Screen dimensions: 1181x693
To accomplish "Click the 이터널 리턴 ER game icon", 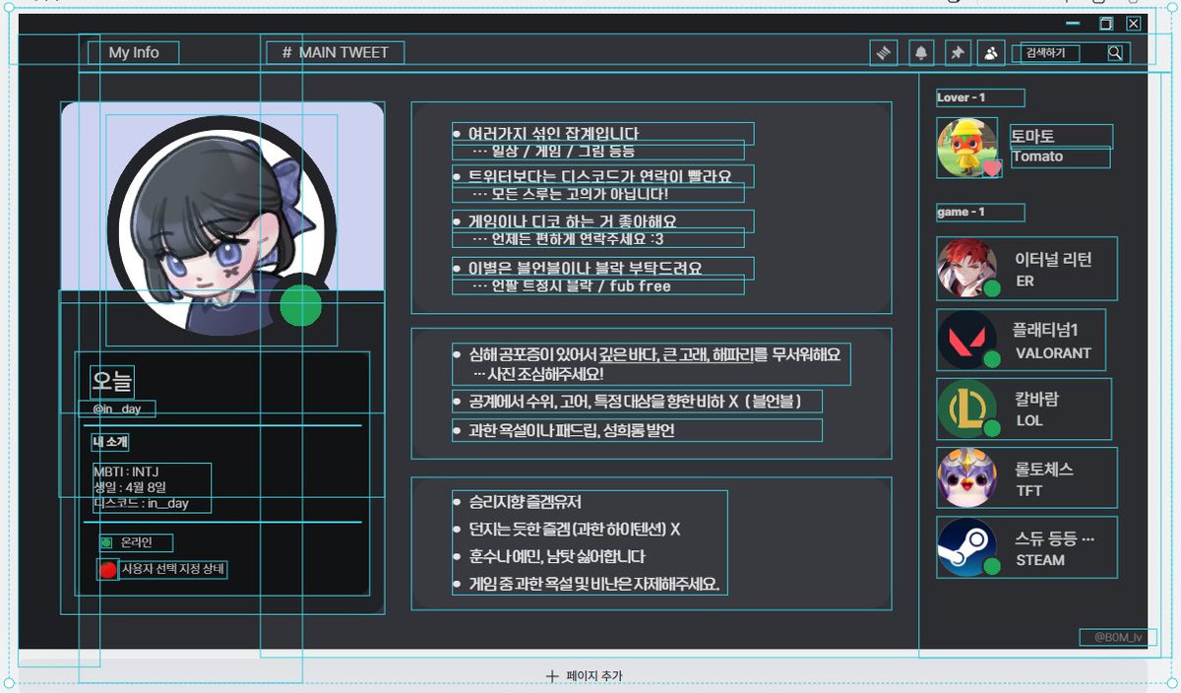I will (x=967, y=269).
